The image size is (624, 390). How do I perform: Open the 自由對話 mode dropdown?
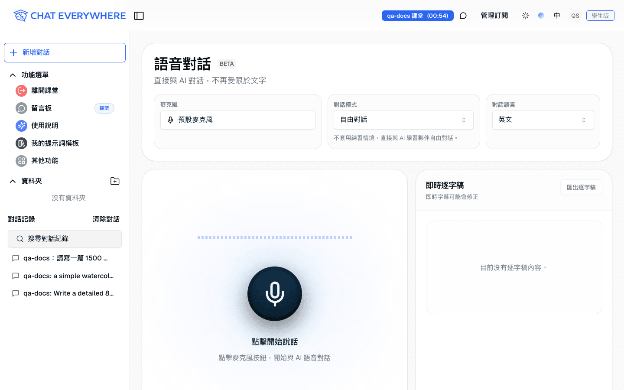pyautogui.click(x=403, y=120)
